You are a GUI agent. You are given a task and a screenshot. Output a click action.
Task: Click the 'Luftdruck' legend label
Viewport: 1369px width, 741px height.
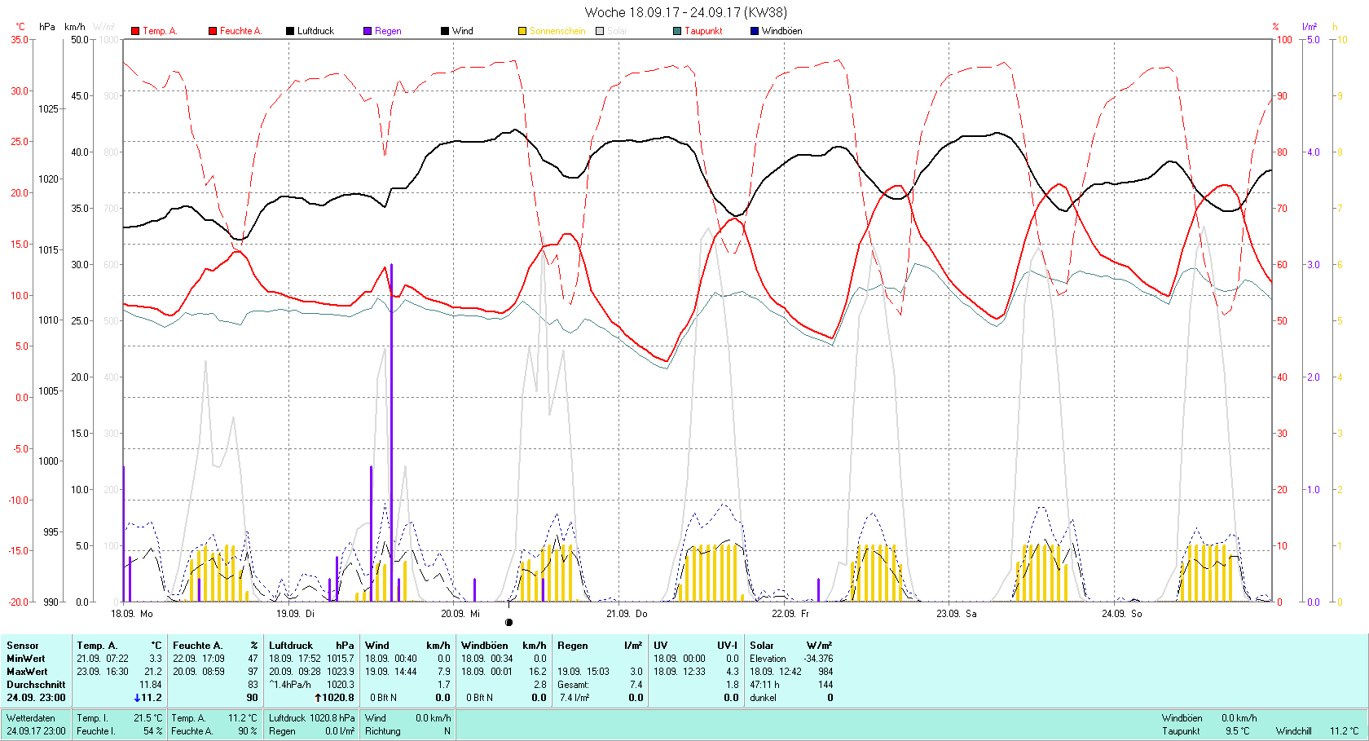coord(315,31)
